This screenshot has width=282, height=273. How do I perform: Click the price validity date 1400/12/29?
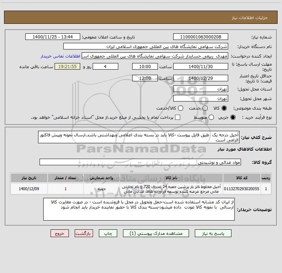[x=201, y=78]
